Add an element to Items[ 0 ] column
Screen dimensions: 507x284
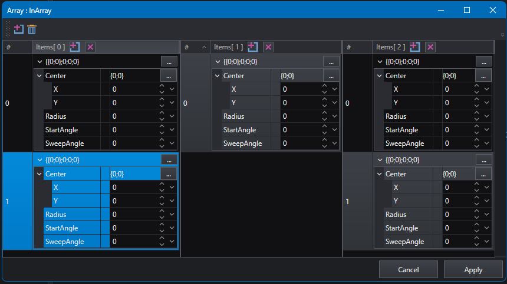coord(75,46)
